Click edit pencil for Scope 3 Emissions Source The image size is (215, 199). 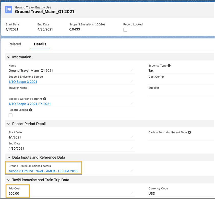click(x=132, y=81)
